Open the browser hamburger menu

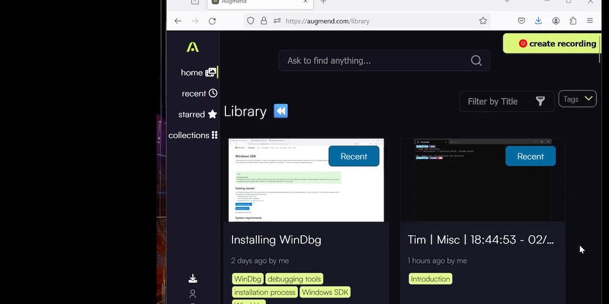(590, 21)
